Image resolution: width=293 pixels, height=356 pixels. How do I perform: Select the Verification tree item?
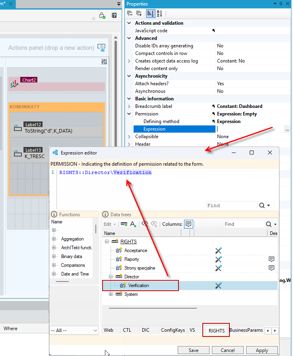coord(138,286)
